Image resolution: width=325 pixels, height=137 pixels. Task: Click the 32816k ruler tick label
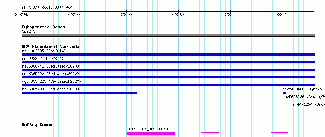22,15
